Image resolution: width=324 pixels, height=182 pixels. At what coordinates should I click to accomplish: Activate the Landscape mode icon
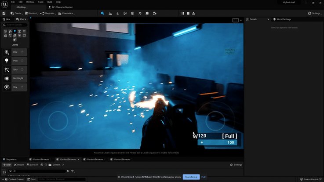pos(110,13)
